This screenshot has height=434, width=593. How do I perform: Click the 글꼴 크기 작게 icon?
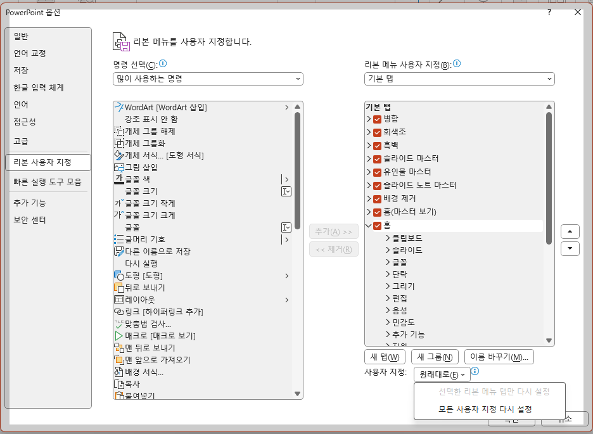point(119,203)
